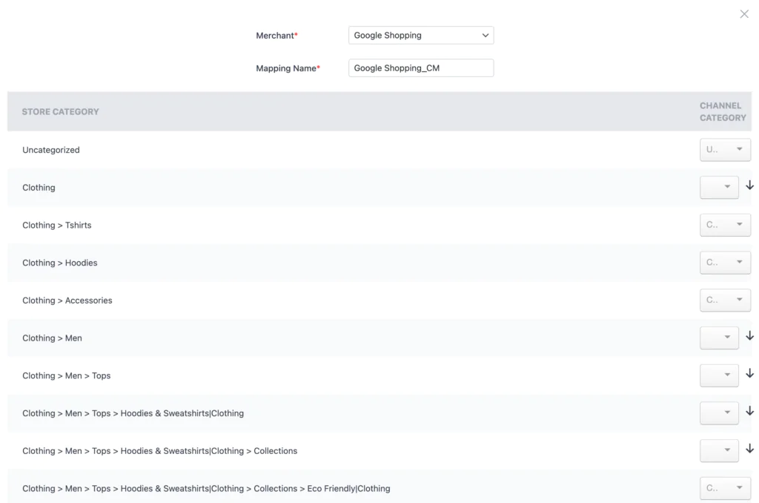
Task: Select the Uncategorized store category row
Action: (x=50, y=149)
